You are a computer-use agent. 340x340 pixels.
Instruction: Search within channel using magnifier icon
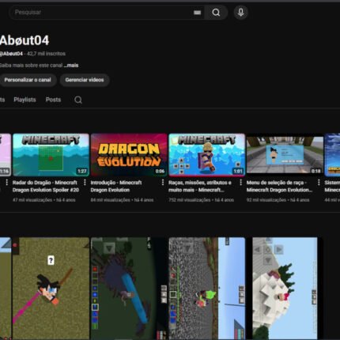point(78,100)
